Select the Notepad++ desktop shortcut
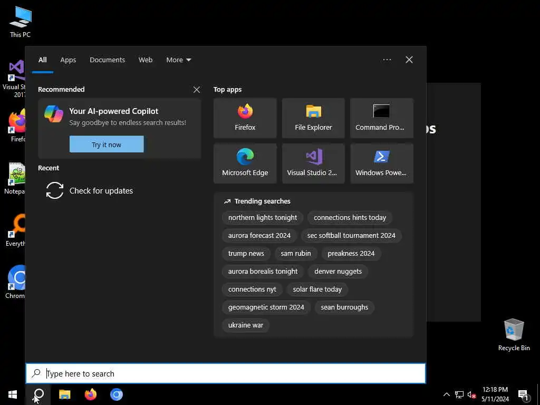The image size is (540, 405). point(14,178)
